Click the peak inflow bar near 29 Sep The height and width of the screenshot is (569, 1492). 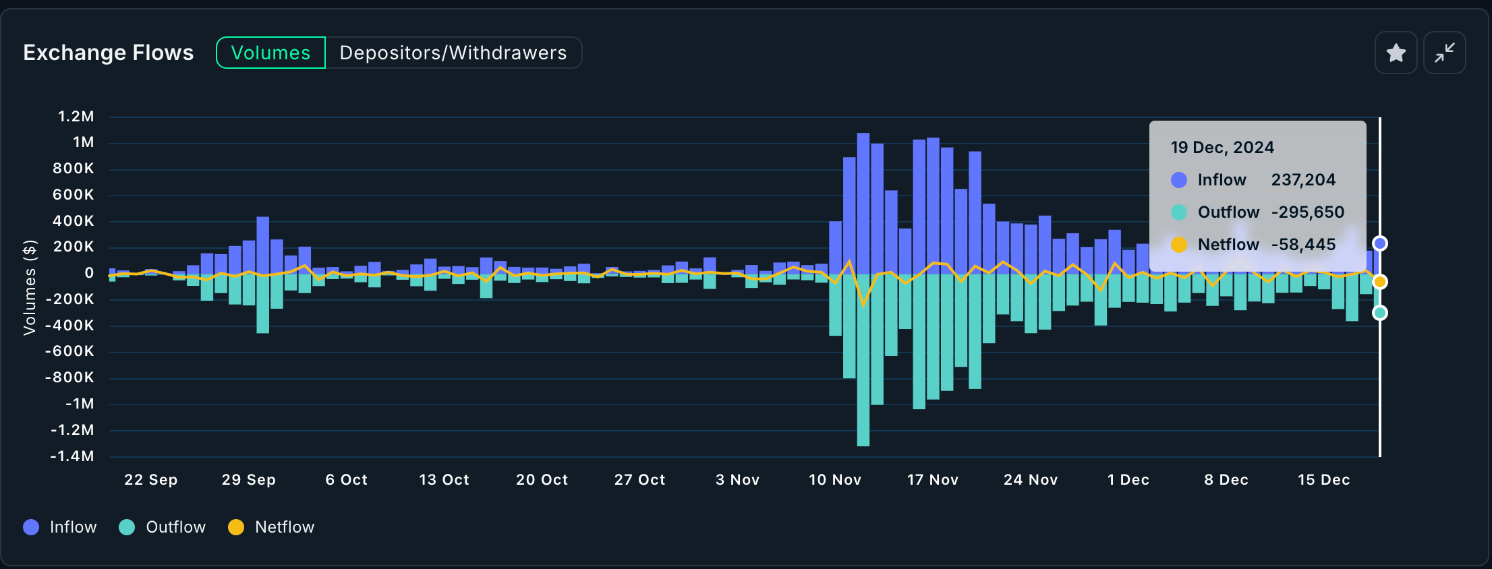click(x=263, y=245)
